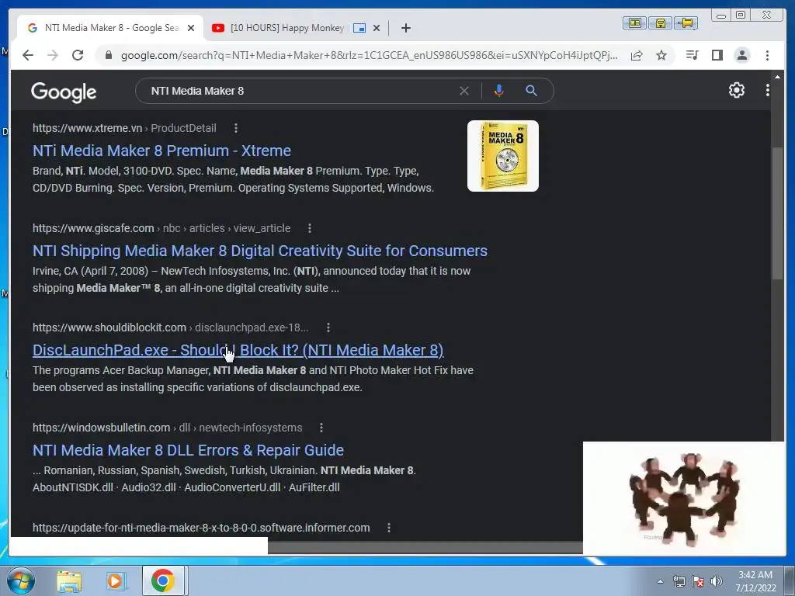Click the horizontal scrollbar at the page bottom
The image size is (795, 596).
click(425, 547)
